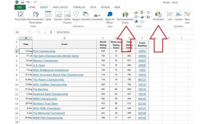This screenshot has width=208, height=124.
Task: Open the Charts group dialog launcher
Action: point(163,26)
